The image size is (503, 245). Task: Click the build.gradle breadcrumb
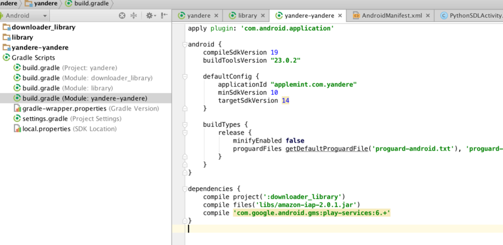point(87,4)
